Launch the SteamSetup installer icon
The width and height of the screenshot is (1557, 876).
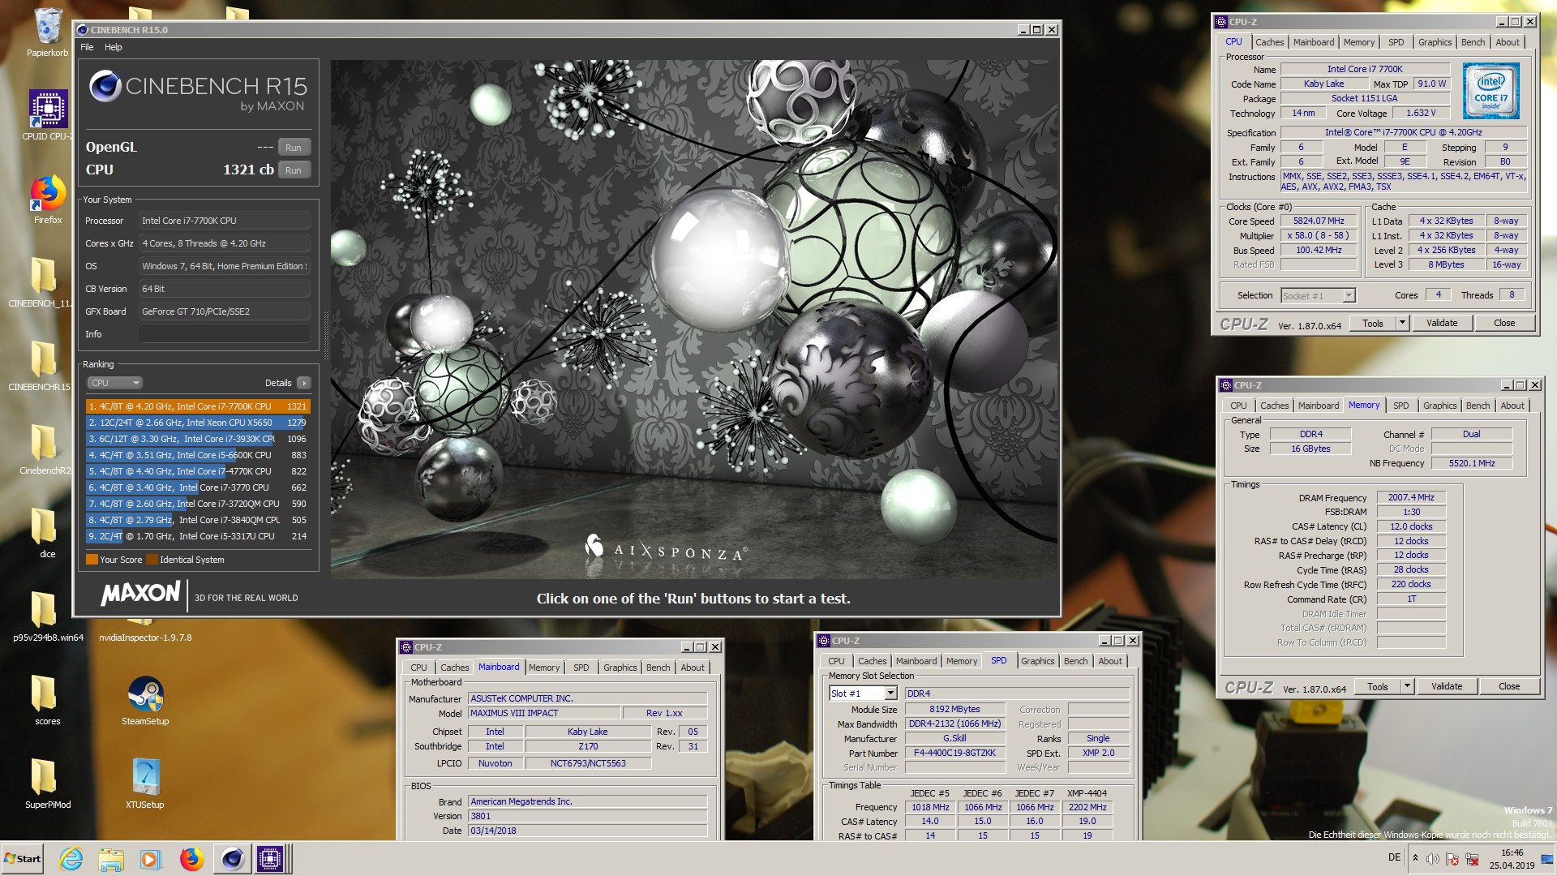point(145,700)
